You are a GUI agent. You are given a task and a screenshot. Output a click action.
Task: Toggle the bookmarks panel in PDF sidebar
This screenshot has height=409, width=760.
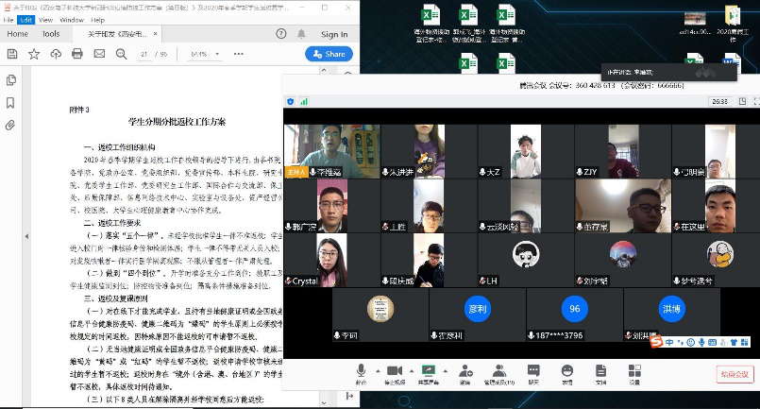click(10, 102)
